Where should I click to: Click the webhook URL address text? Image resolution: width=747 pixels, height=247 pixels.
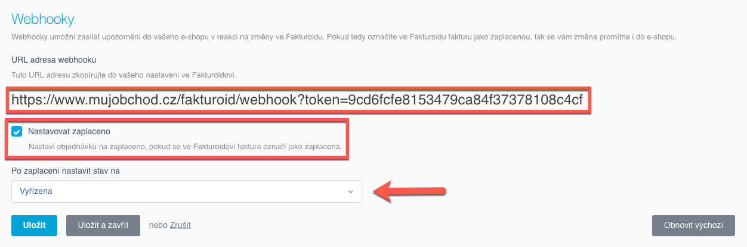click(x=297, y=100)
